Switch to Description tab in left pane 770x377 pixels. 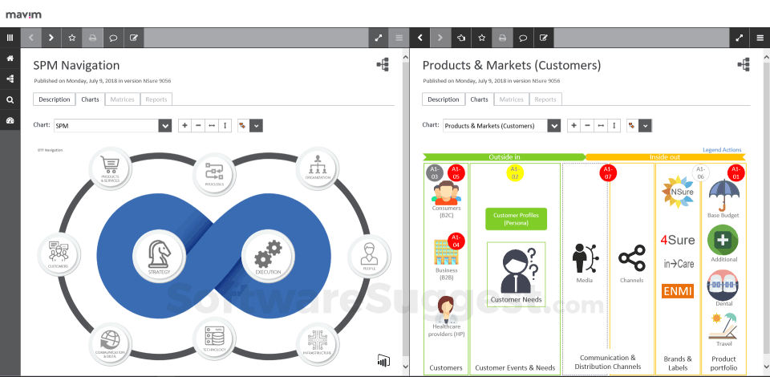[x=55, y=99]
